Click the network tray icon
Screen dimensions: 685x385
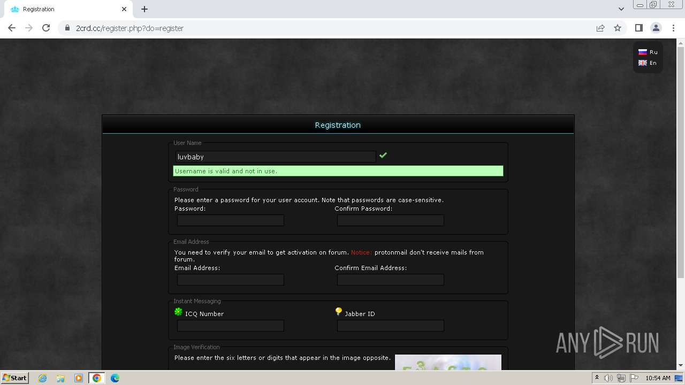tap(621, 378)
